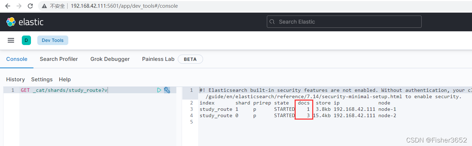Click the Search Elastic magnifier icon
Viewport: 472px width, 146px height.
point(272,22)
